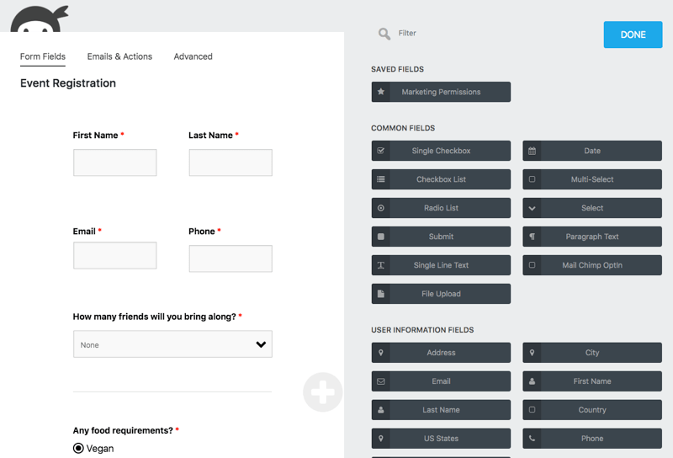
Task: Click the USER INFORMATION FIELDS heading
Action: [x=422, y=330]
